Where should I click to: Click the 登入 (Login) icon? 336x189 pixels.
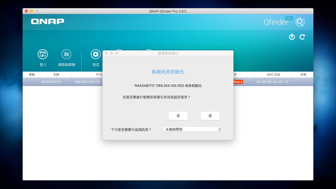pos(42,54)
